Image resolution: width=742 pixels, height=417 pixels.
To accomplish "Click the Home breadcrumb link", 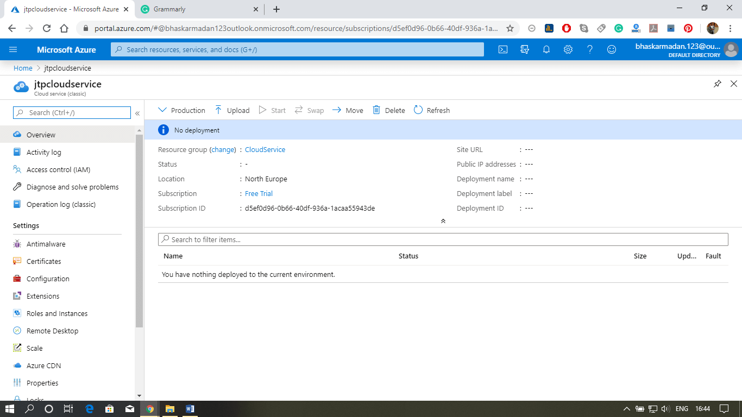I will point(23,68).
